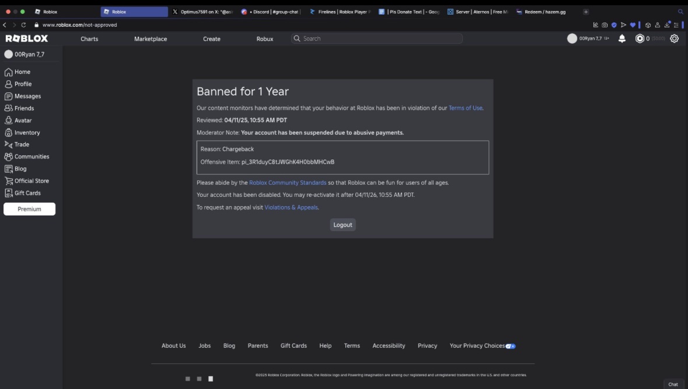Switch to the Server Aternos tab
Viewport: 688px width, 389px height.
point(478,12)
